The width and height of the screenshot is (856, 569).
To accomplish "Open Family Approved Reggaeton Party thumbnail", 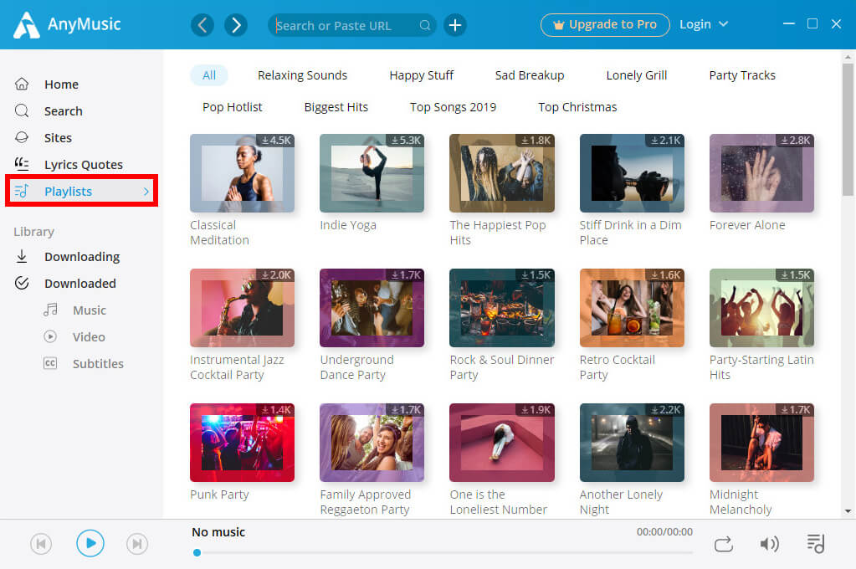I will pyautogui.click(x=372, y=443).
